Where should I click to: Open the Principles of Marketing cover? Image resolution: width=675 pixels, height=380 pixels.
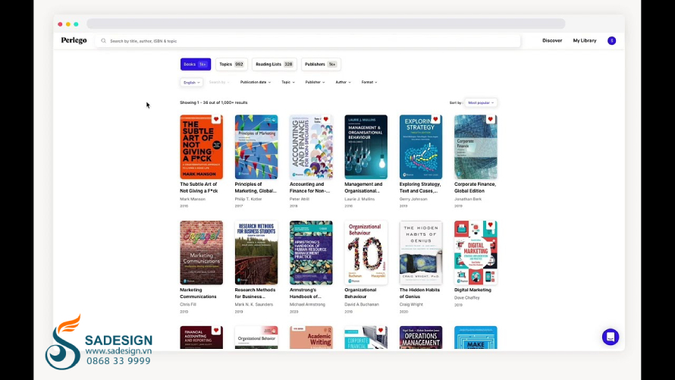(256, 146)
